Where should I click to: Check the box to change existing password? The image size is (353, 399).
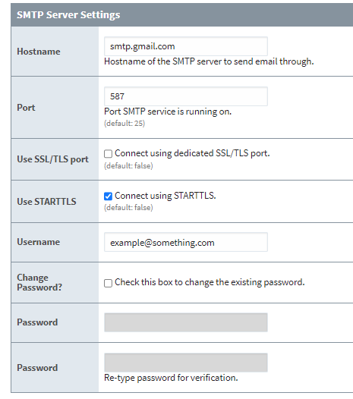pos(108,283)
